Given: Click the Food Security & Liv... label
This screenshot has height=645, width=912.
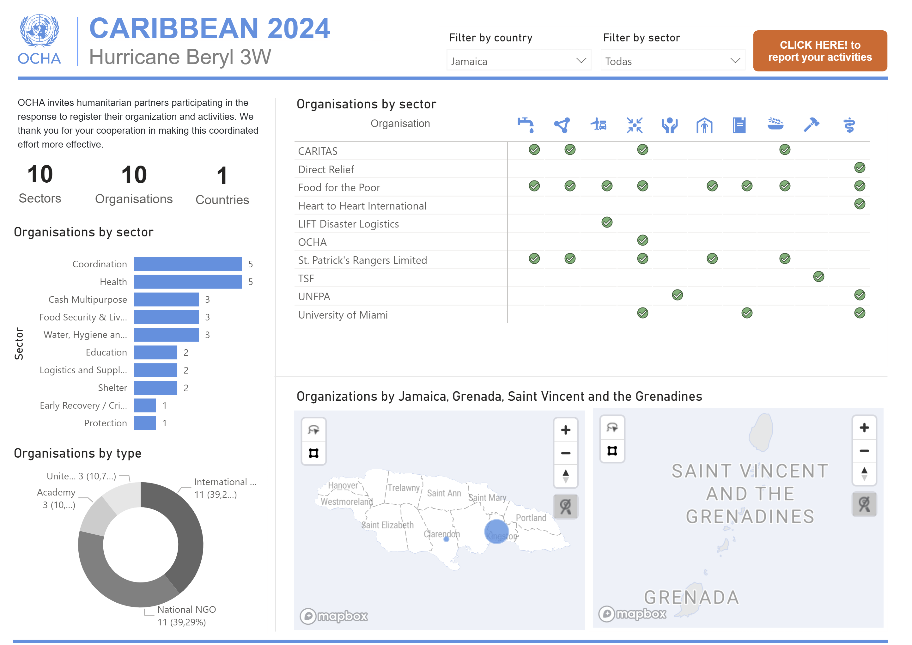Looking at the screenshot, I should 83,317.
